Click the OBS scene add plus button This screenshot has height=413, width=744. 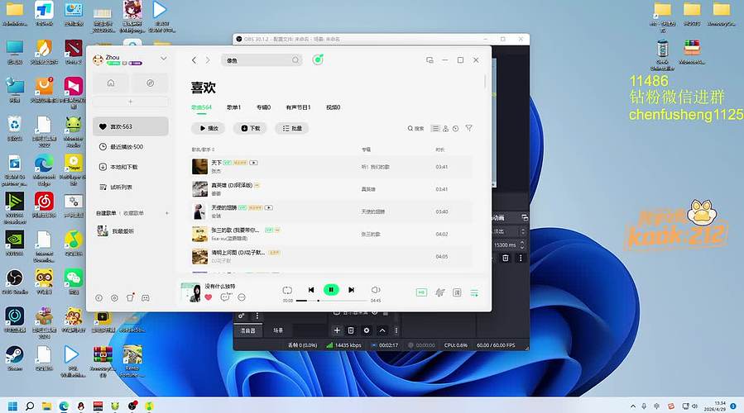[337, 330]
